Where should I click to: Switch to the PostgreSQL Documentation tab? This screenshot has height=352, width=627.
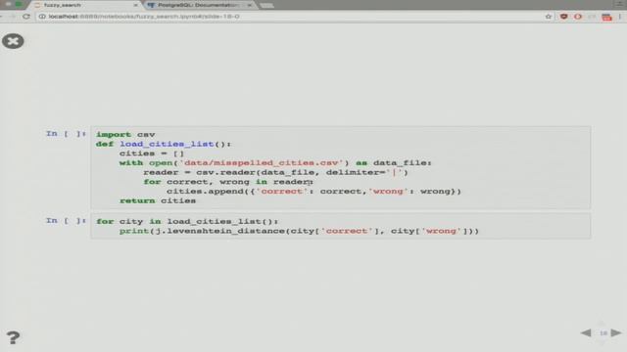[x=200, y=5]
